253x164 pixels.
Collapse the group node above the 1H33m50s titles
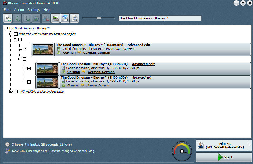pyautogui.click(x=20, y=59)
